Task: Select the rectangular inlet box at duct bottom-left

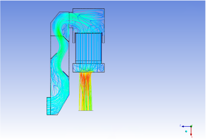Action: pyautogui.click(x=49, y=106)
